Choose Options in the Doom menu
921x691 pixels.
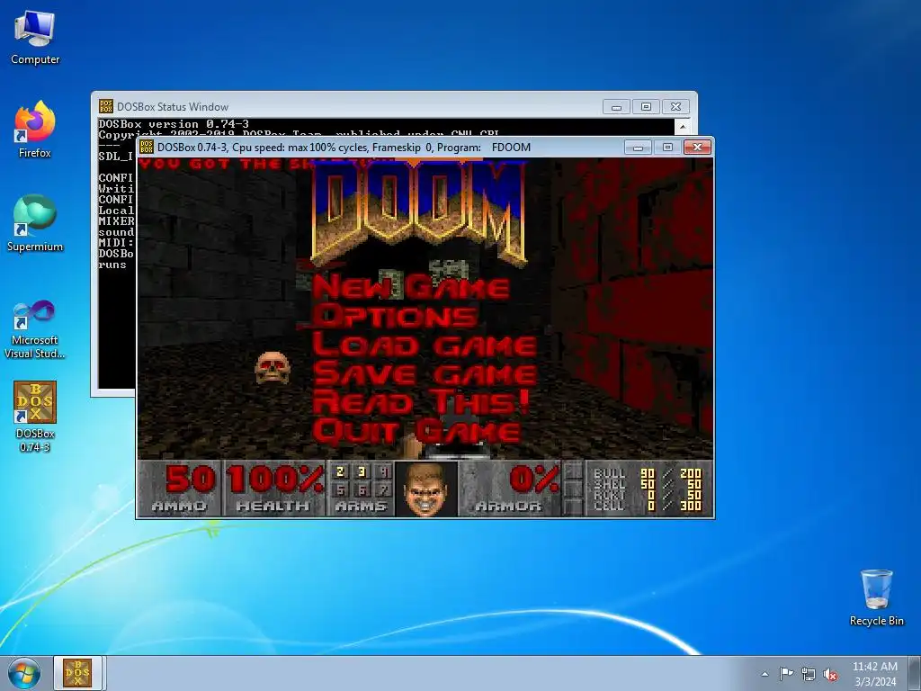tap(395, 316)
